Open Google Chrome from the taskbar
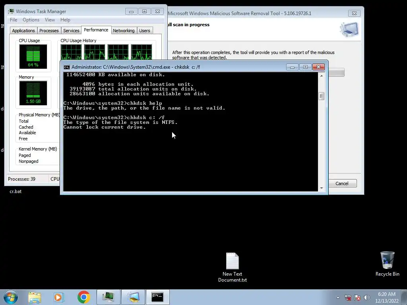The width and height of the screenshot is (407, 305). point(83,297)
